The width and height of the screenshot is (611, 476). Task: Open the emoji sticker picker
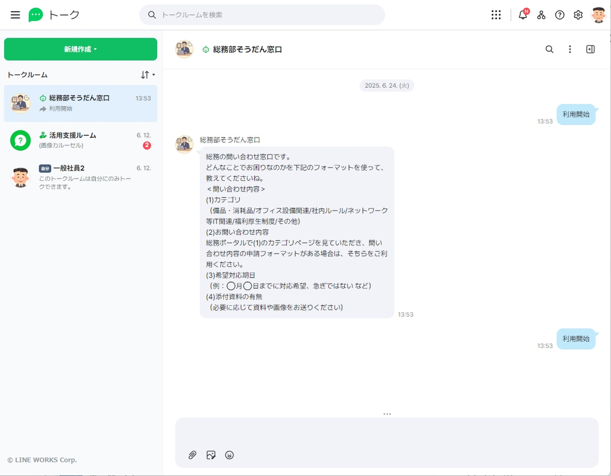click(229, 455)
